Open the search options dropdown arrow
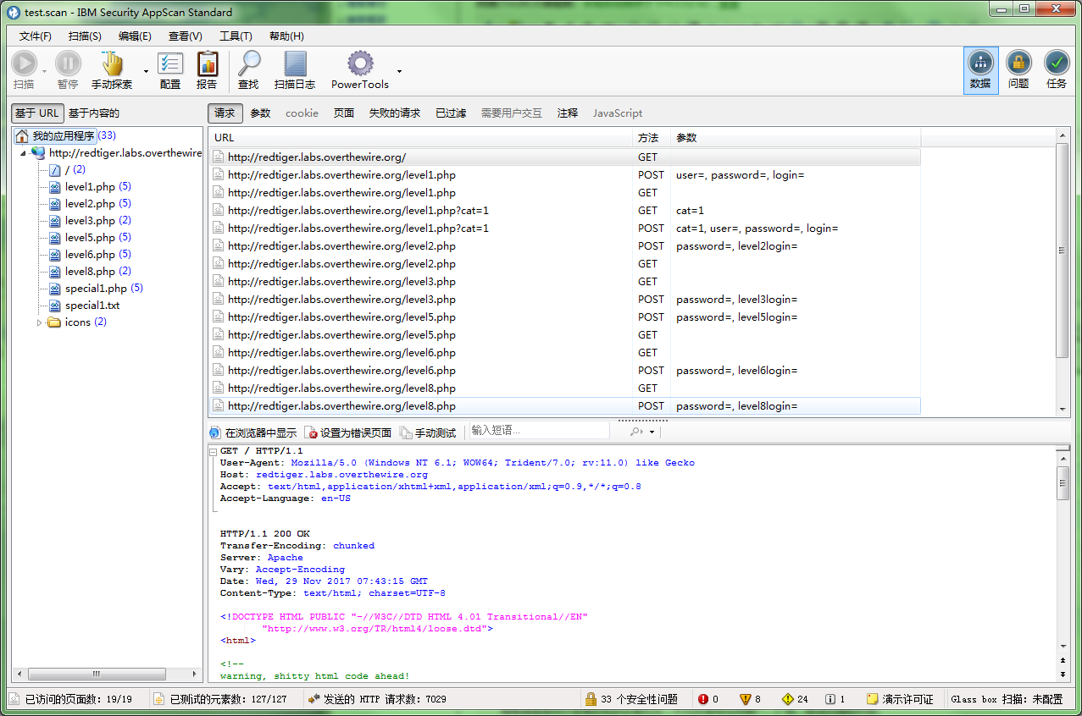 pos(652,432)
